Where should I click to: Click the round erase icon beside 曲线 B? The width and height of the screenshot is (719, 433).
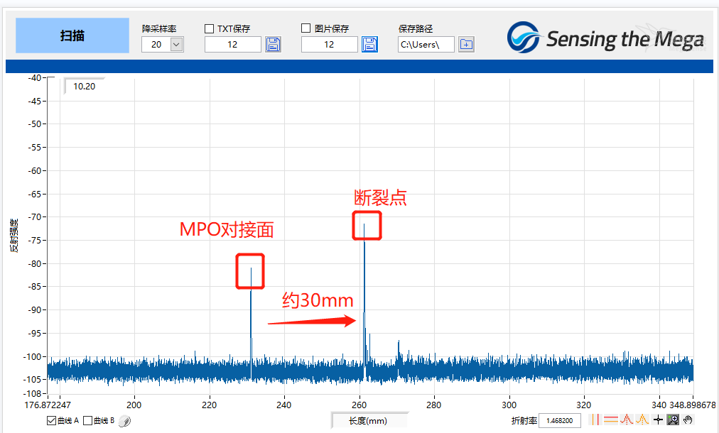coord(125,421)
